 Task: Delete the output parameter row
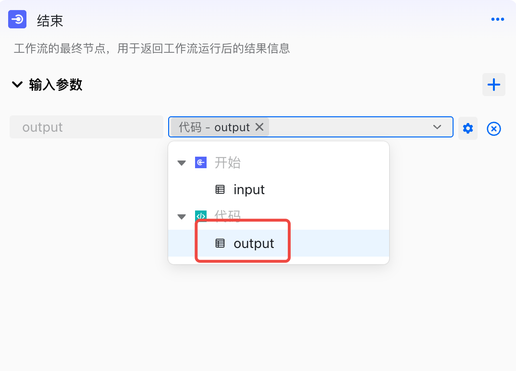pos(493,128)
